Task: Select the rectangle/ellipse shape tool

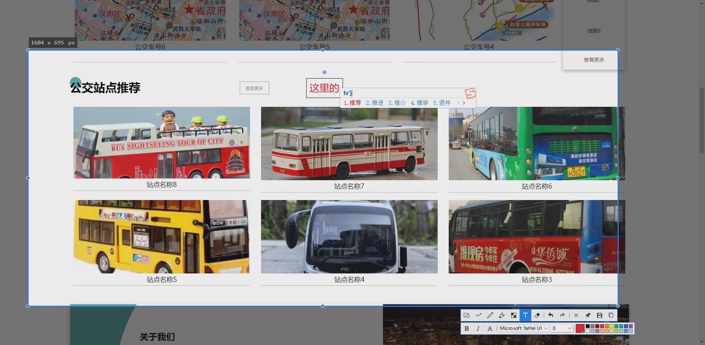Action: click(467, 315)
